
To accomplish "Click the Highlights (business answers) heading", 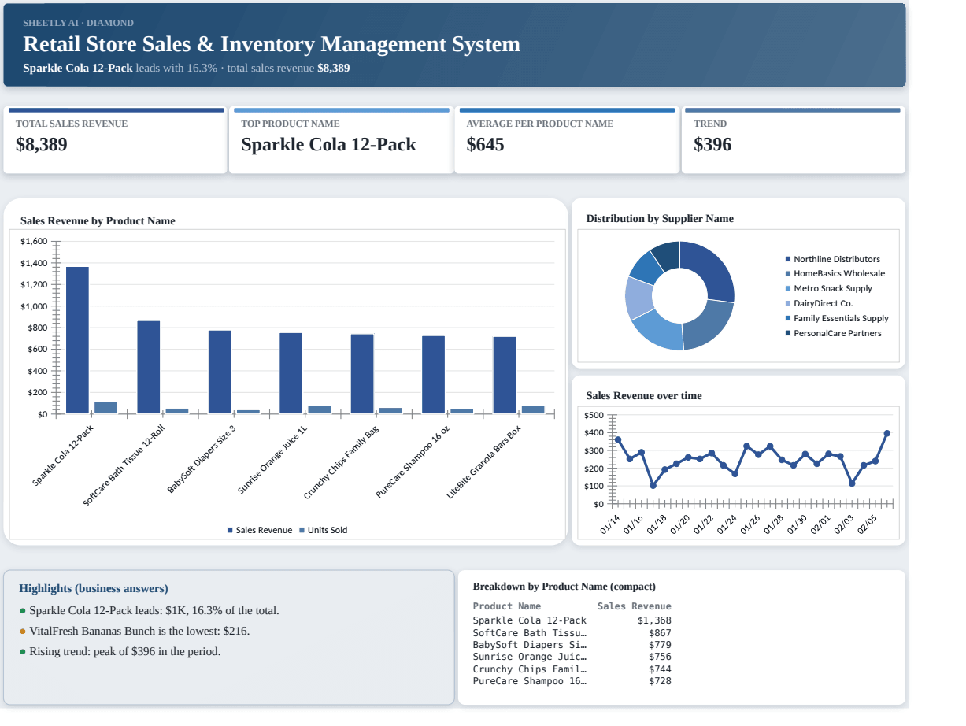I will (94, 588).
